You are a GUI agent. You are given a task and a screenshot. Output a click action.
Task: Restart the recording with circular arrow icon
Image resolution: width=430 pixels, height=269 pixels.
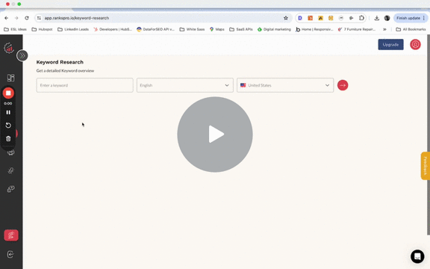8,126
